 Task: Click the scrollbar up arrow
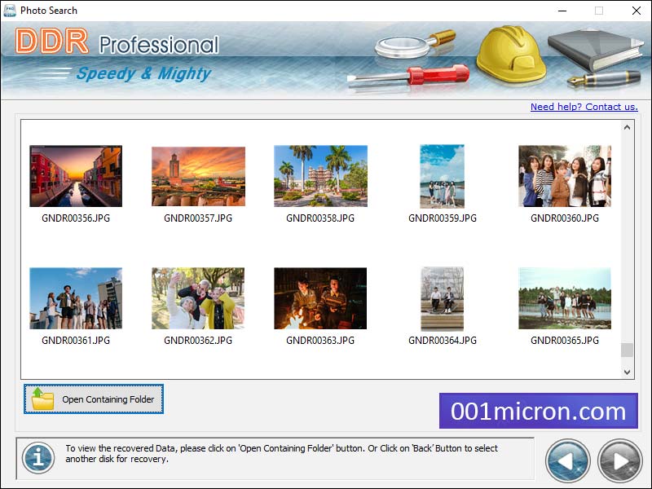pos(626,126)
